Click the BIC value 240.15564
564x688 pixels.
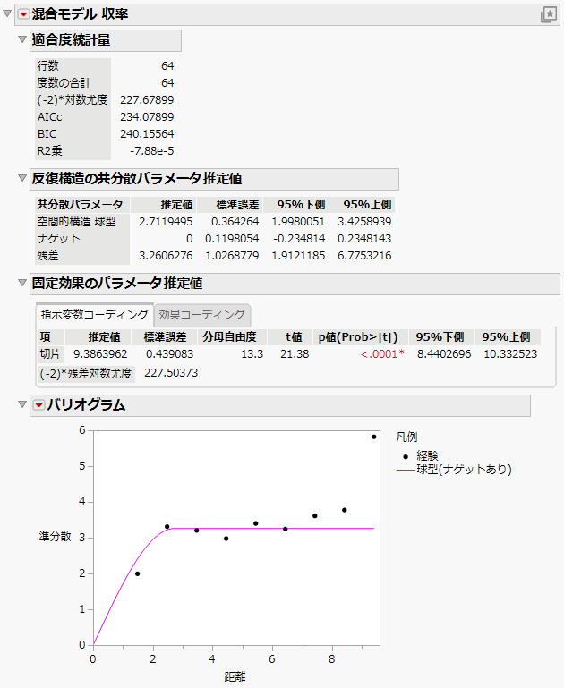tap(147, 134)
